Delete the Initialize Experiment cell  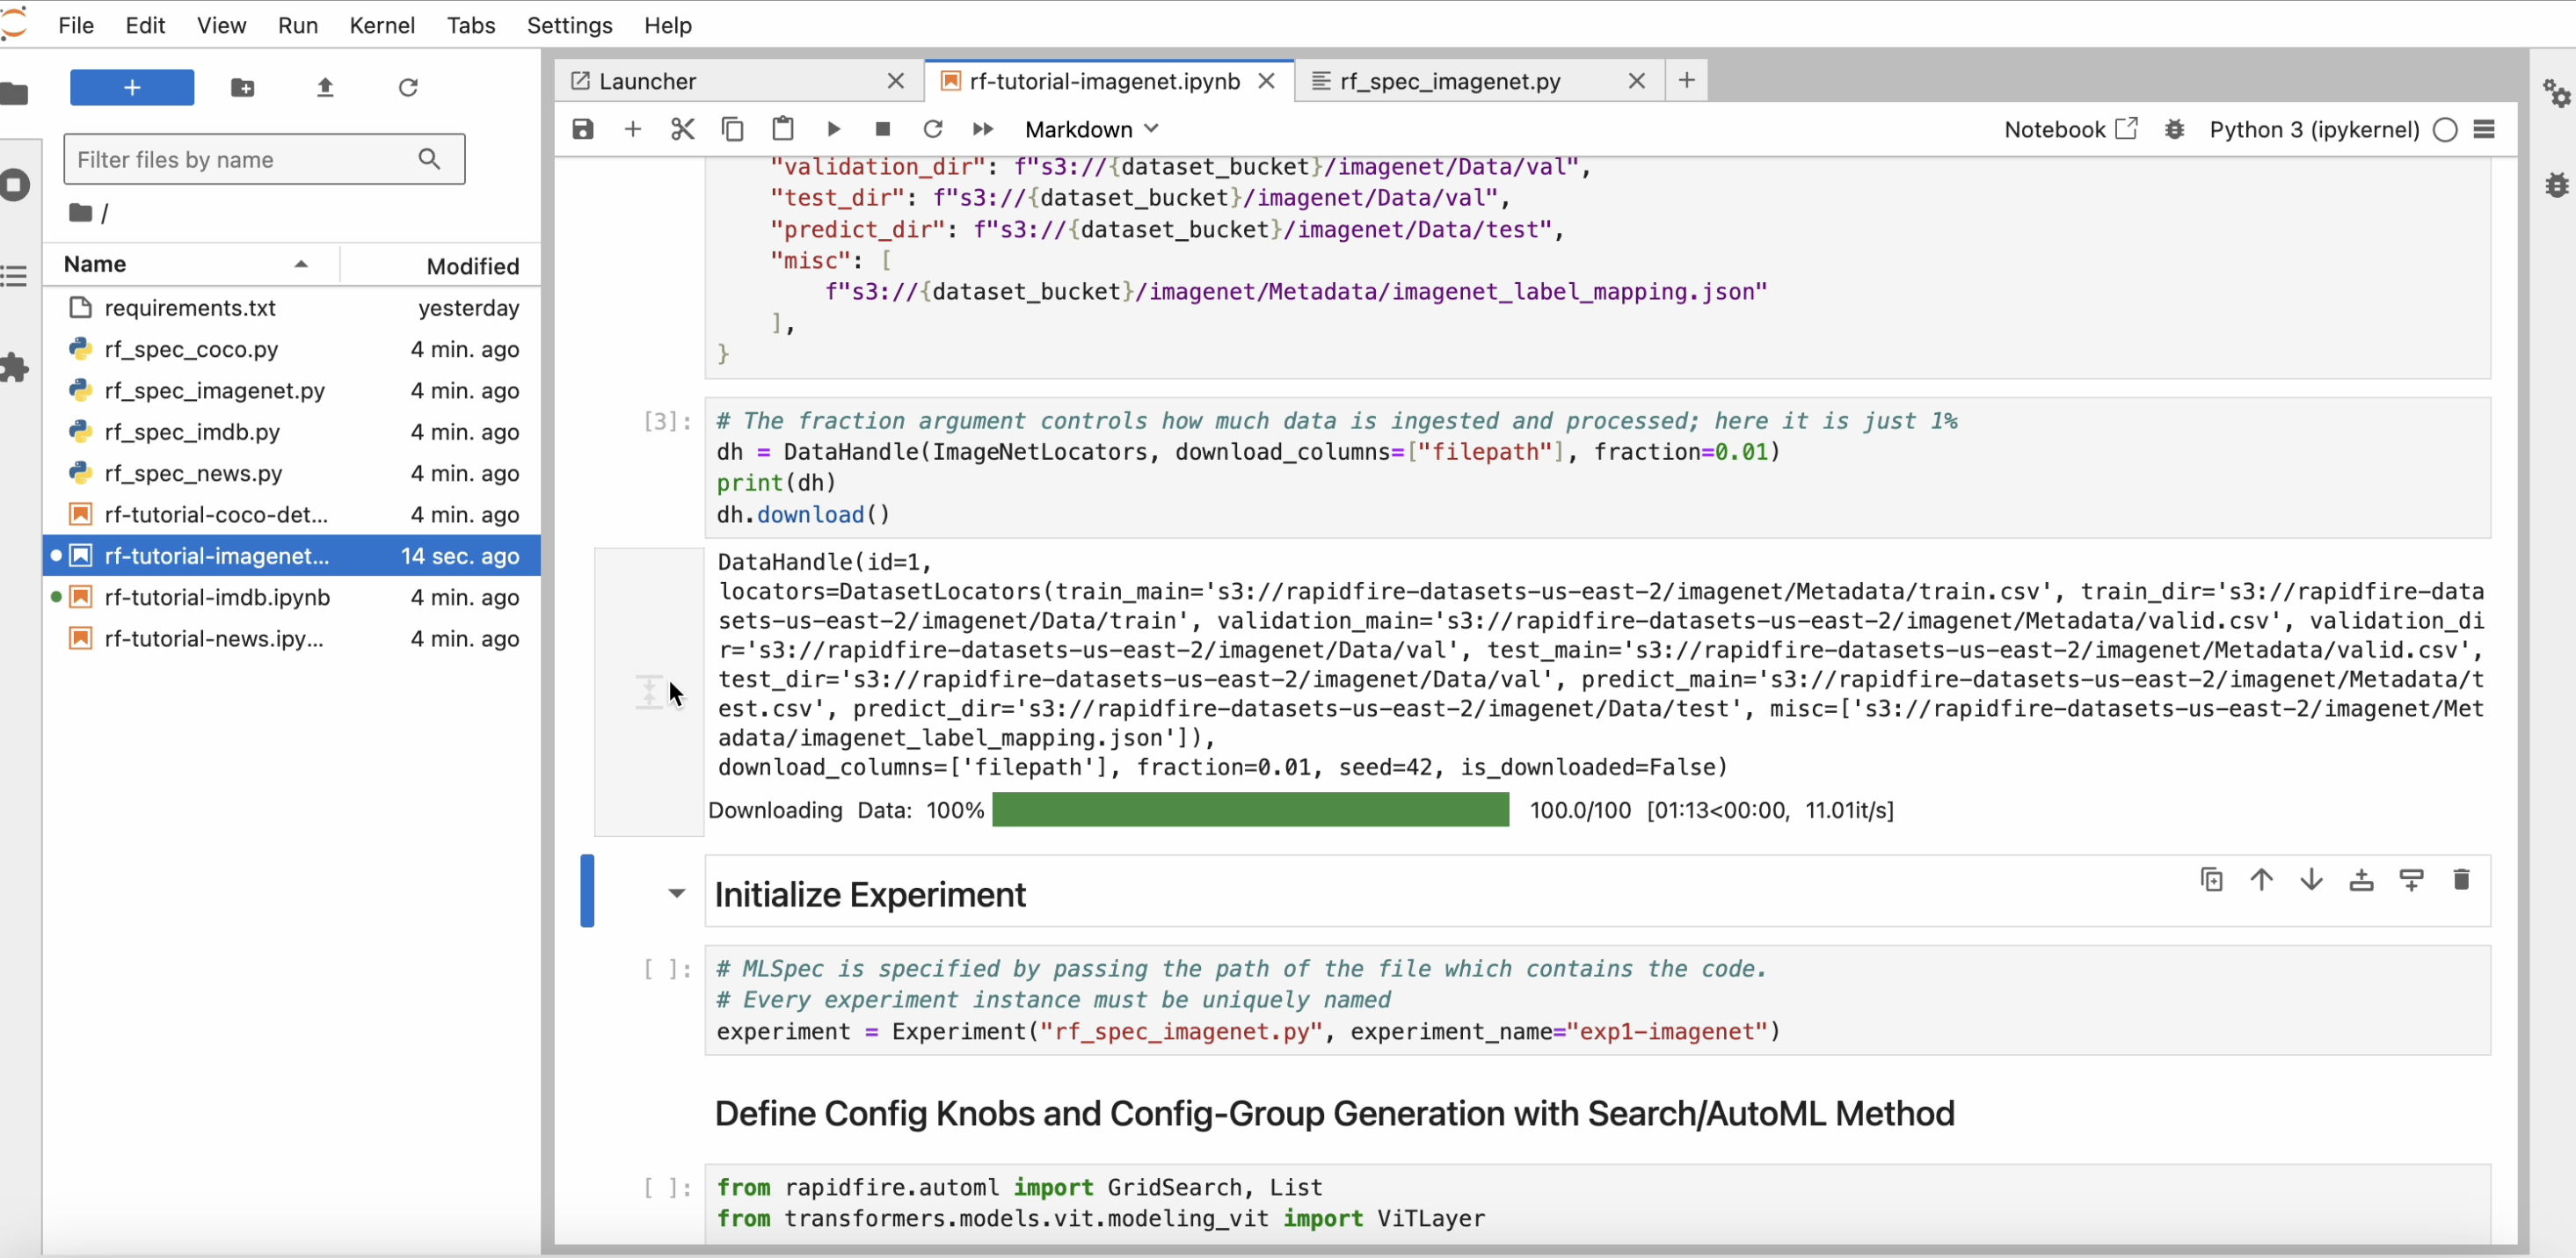click(x=2462, y=880)
